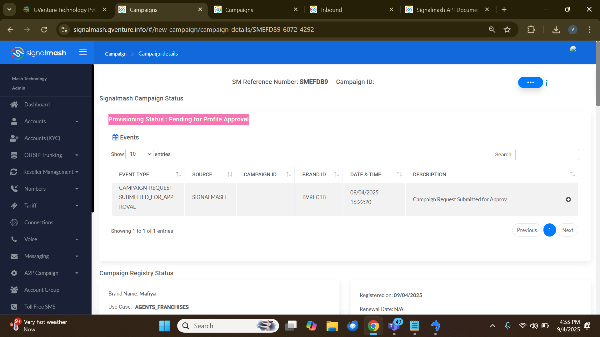Sort table by BRAND ID column

point(336,174)
